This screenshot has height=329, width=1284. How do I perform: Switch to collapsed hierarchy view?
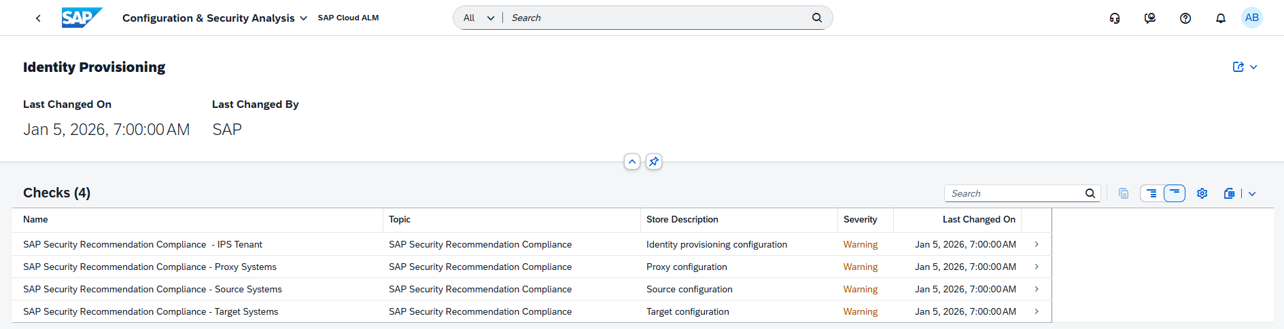coord(1175,193)
